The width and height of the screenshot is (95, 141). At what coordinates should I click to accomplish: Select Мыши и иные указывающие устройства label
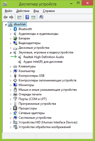47,90
